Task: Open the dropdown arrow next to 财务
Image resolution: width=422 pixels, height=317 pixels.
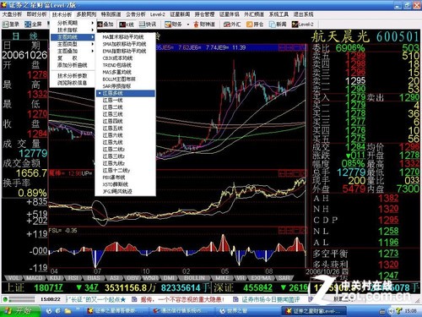Action: [188, 25]
